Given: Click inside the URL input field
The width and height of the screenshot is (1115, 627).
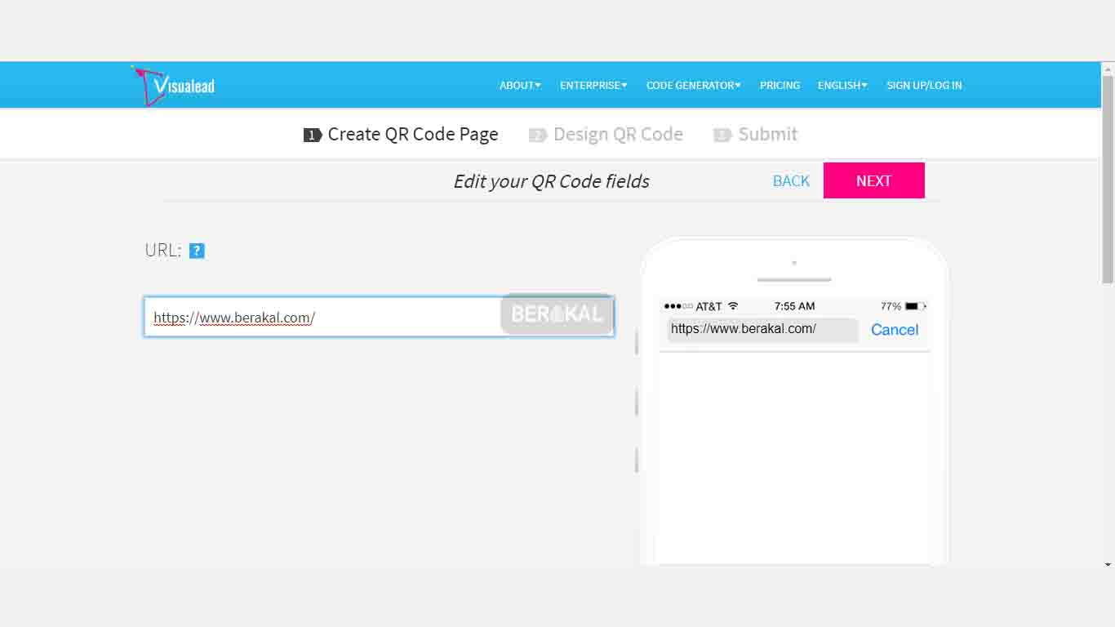Looking at the screenshot, I should 327,317.
